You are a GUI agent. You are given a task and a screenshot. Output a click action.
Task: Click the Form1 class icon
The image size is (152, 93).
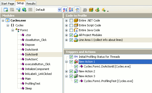click(17, 30)
